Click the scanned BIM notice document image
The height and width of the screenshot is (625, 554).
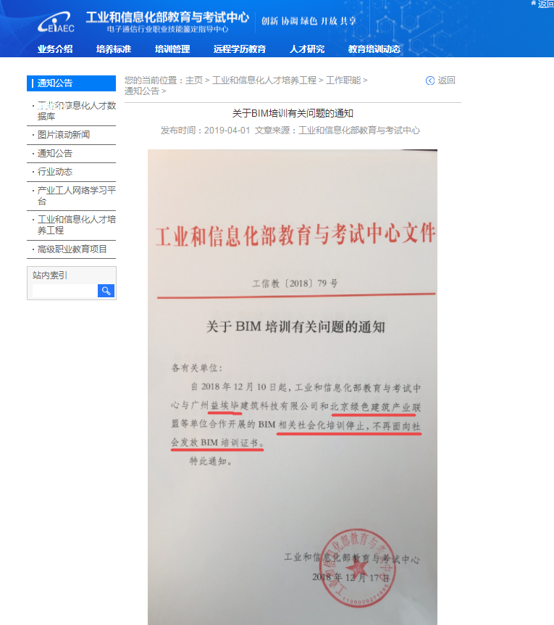pyautogui.click(x=293, y=384)
